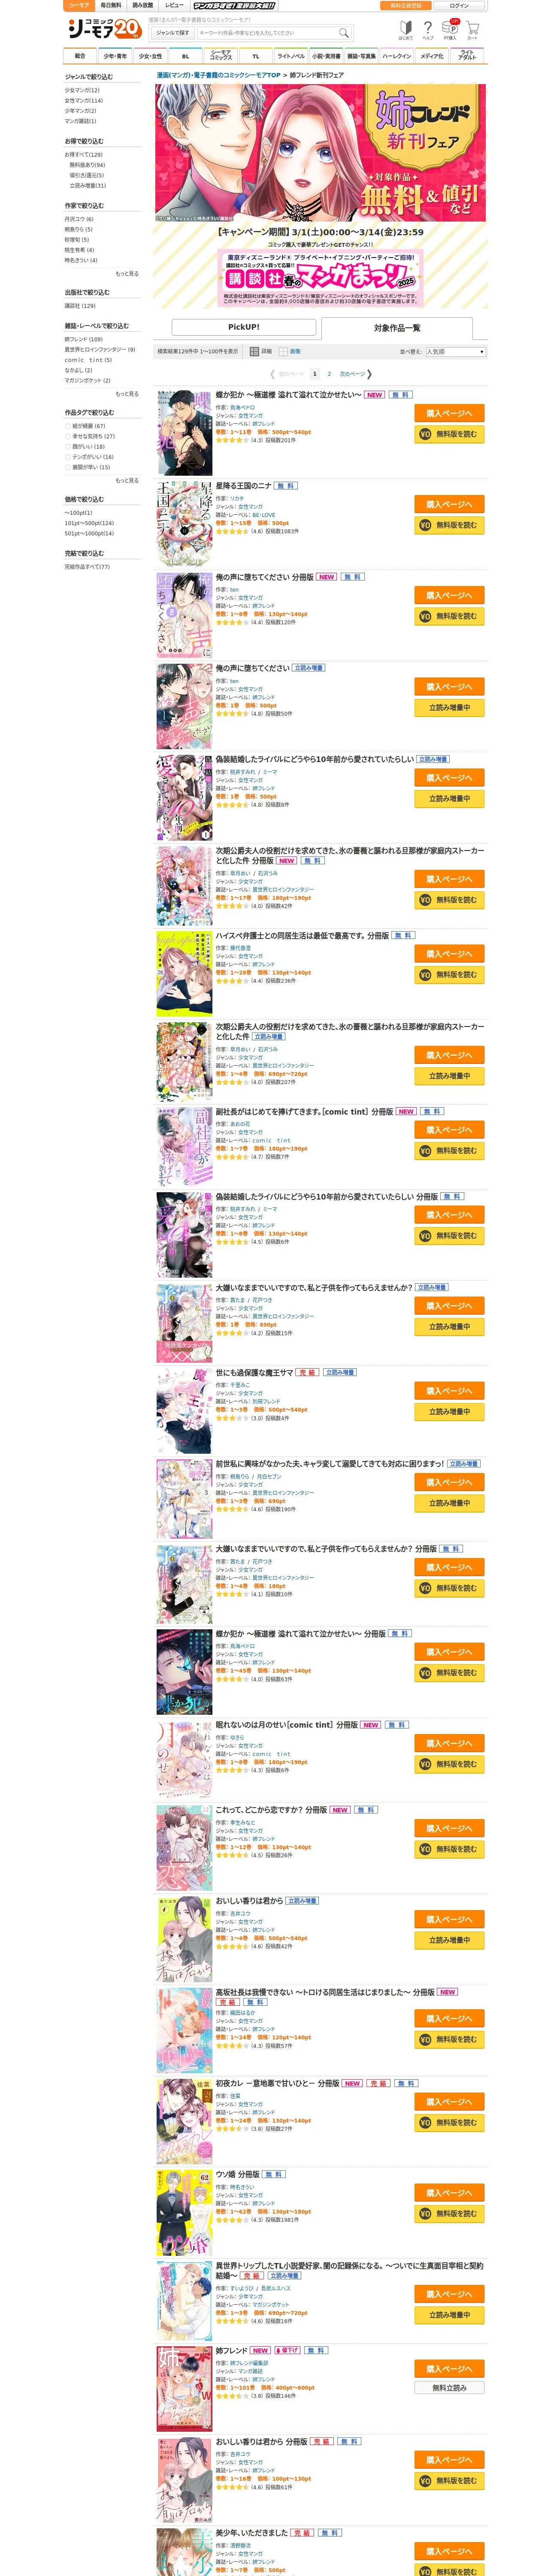Image resolution: width=551 pixels, height=2576 pixels.
Task: Click 少女マンガ(12) genre filter link
Action: tap(82, 90)
